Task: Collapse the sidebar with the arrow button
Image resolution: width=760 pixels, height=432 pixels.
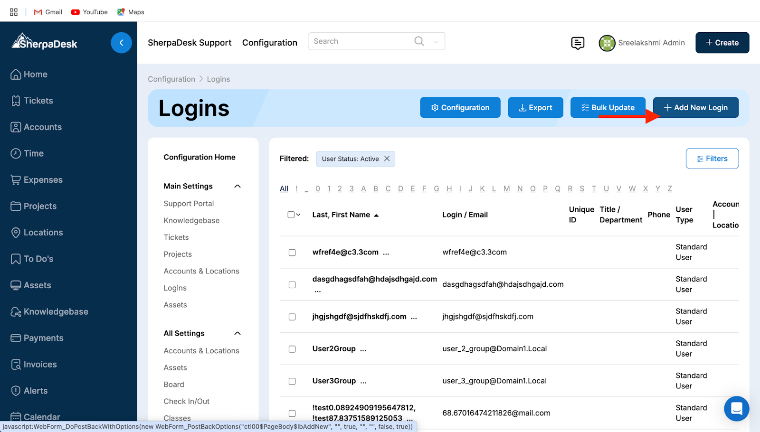Action: (x=121, y=43)
